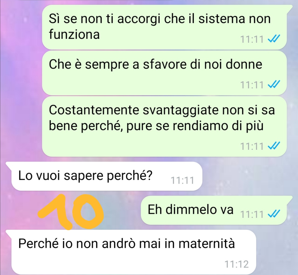Click the 11:12 timestamp on last message
The image size is (298, 275).
click(236, 264)
